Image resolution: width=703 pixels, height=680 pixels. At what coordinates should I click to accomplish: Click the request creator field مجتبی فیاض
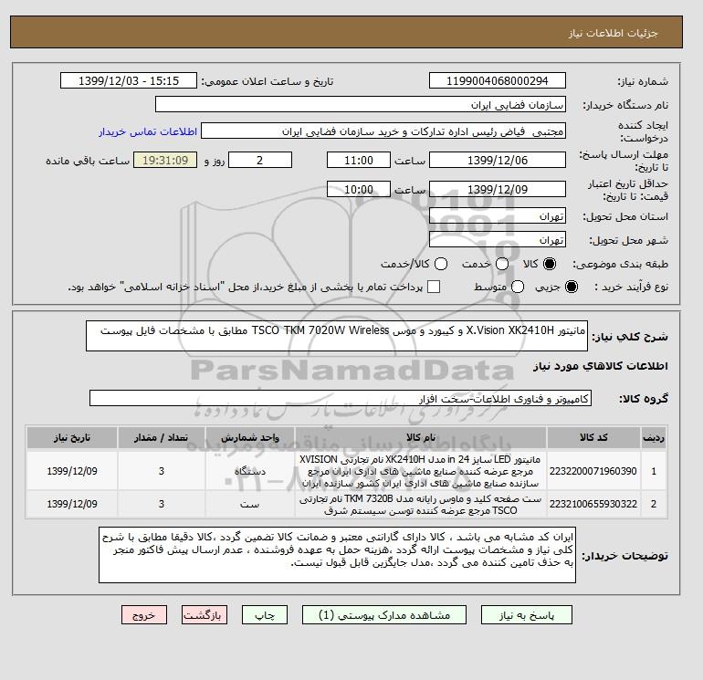[383, 131]
